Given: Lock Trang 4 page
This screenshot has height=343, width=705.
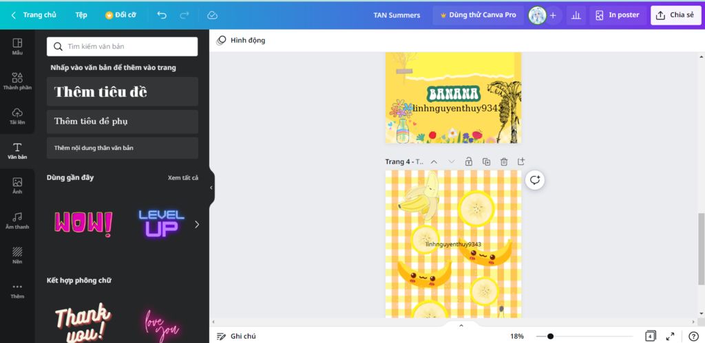Looking at the screenshot, I should [x=468, y=162].
